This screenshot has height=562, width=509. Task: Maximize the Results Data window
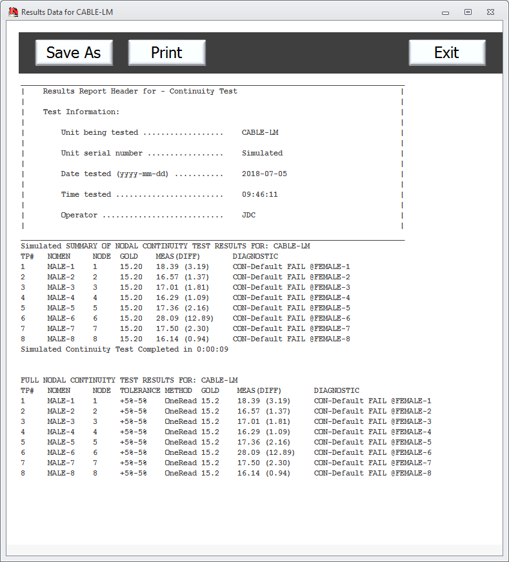468,12
